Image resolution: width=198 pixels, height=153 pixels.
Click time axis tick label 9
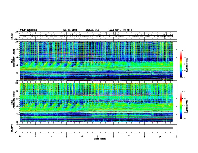160,136
